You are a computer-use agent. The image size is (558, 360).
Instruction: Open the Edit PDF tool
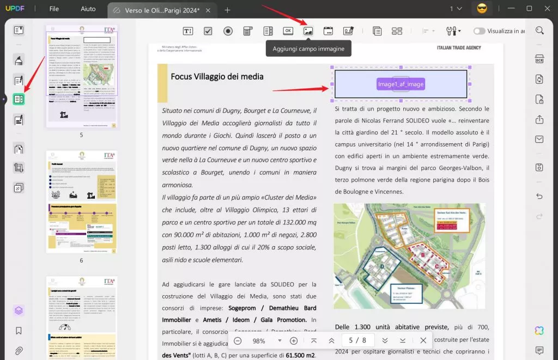click(19, 81)
